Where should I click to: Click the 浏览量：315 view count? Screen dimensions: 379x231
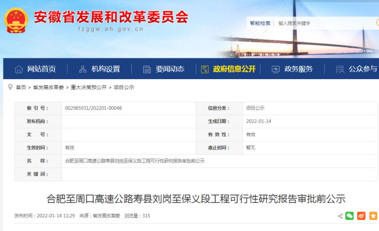[x=137, y=216]
